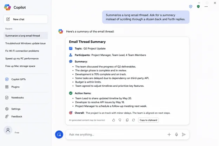This screenshot has height=146, width=219.
Task: Click the Copilot avatar beside the response
Action: (61, 31)
